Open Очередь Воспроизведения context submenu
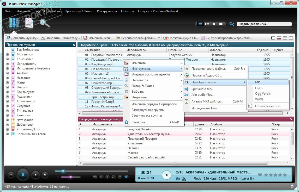The image size is (299, 192). [x=153, y=74]
